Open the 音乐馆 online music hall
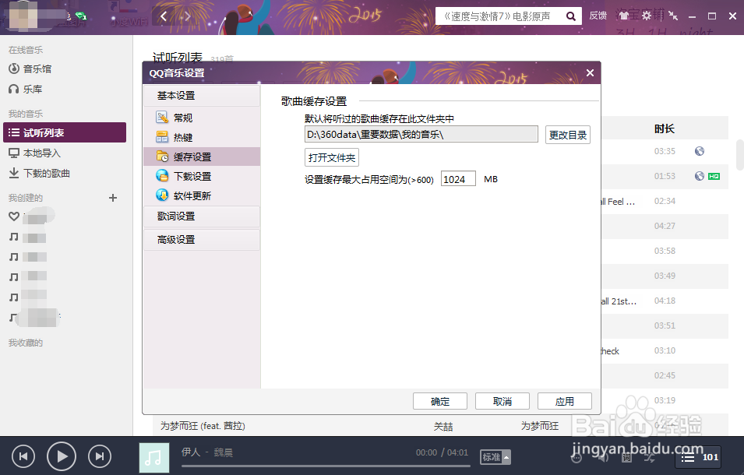 coord(30,69)
